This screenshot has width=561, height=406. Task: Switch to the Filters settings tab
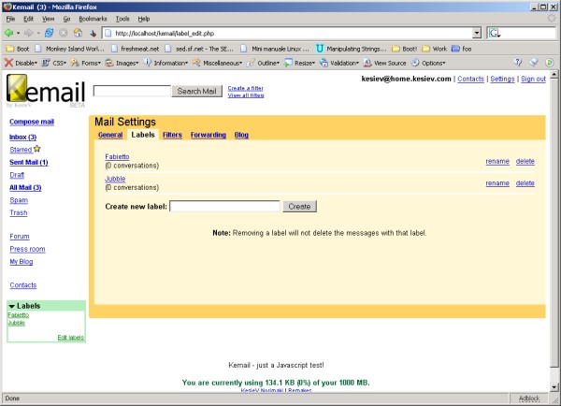click(172, 135)
